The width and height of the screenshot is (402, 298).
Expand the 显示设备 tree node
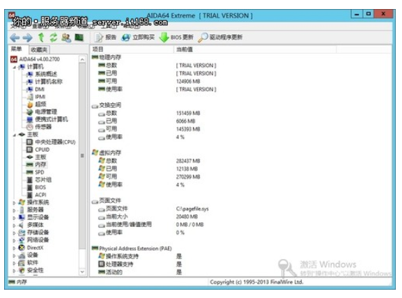coord(15,218)
